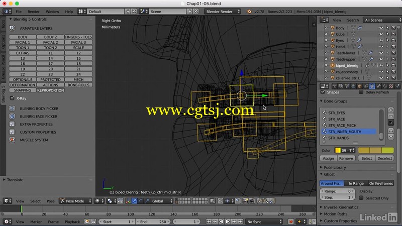Click the Deselect bone group button
Screen dimensions: 402x226
(x=384, y=158)
